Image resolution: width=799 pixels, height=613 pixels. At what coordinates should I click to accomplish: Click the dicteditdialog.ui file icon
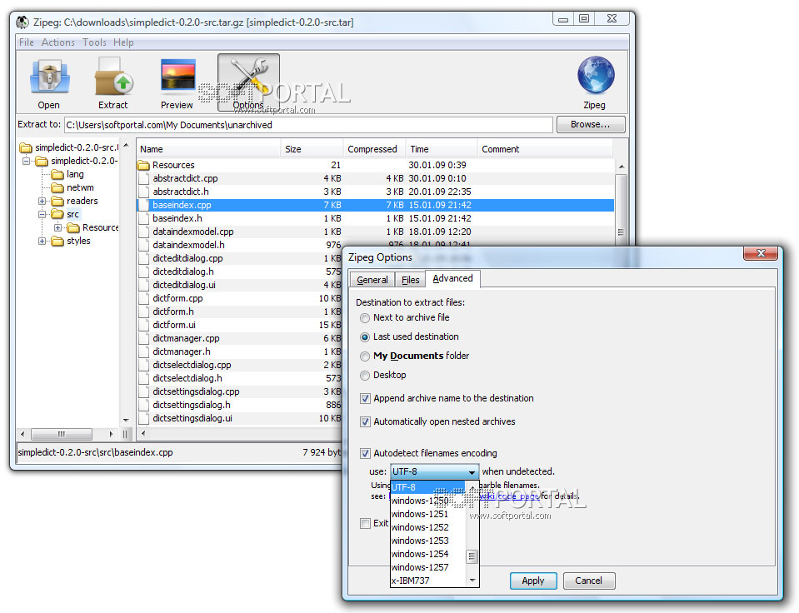pos(144,285)
